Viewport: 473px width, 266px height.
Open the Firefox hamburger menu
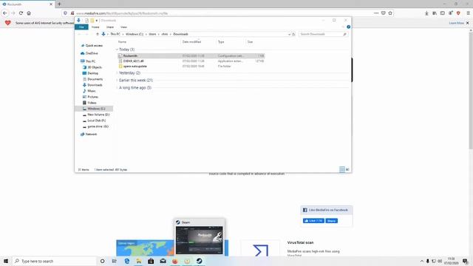tap(468, 13)
